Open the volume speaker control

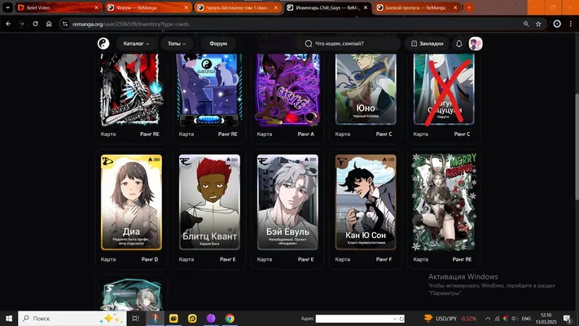point(515,318)
